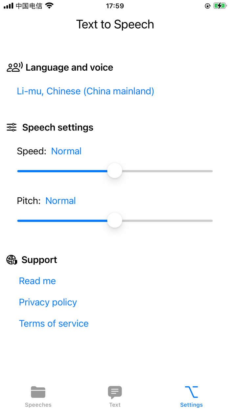Image resolution: width=230 pixels, height=409 pixels.
Task: Click the Speed slider handle
Action: 115,171
